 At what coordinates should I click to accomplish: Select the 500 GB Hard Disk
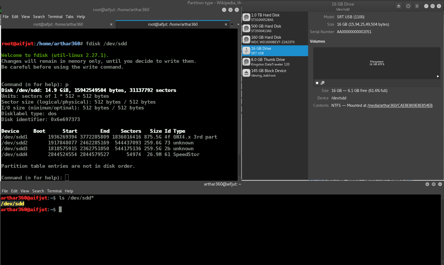(275, 28)
